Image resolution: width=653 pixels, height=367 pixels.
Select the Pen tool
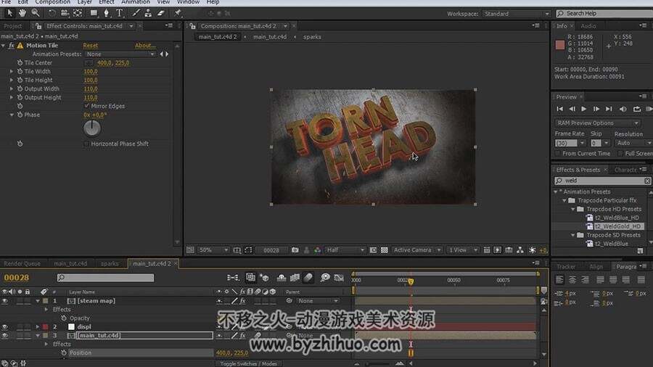(x=107, y=13)
